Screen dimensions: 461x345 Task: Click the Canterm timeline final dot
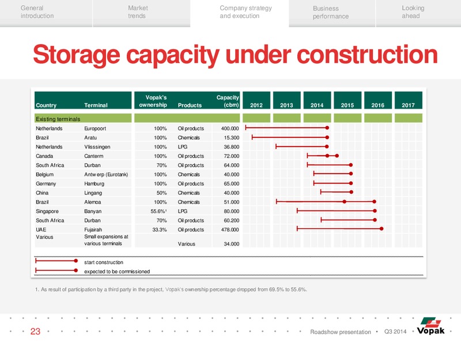(x=337, y=156)
